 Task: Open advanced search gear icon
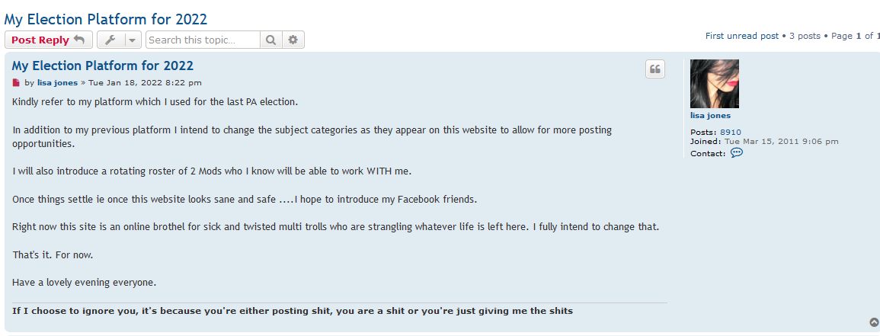click(x=293, y=40)
